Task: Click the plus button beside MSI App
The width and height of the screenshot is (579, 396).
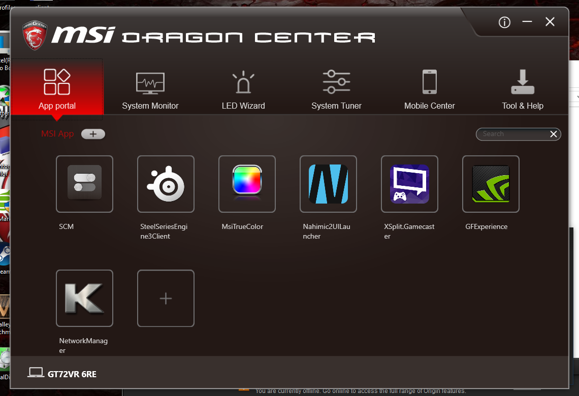Action: [x=93, y=134]
